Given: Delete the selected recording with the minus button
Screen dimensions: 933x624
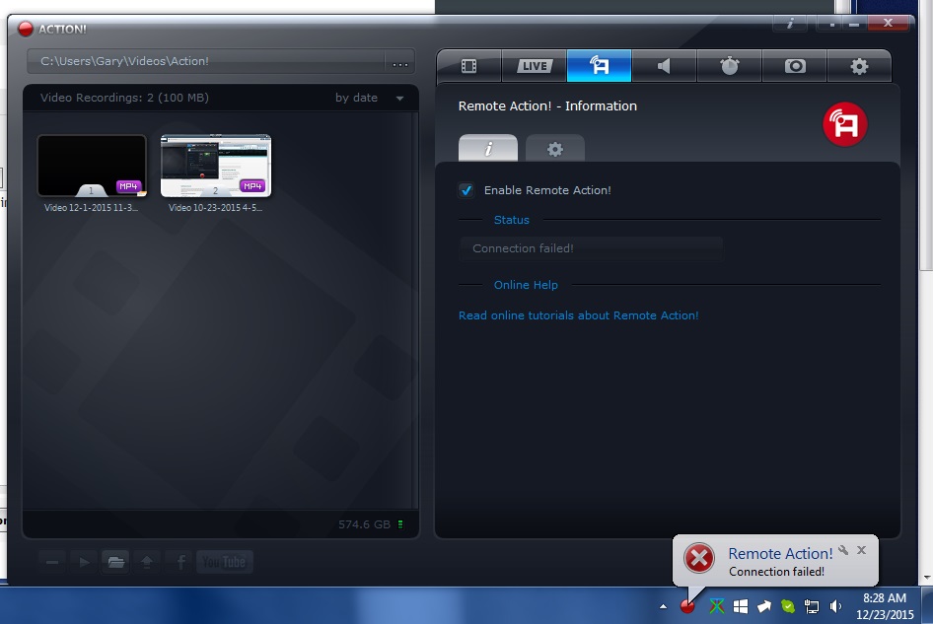Looking at the screenshot, I should pyautogui.click(x=52, y=562).
